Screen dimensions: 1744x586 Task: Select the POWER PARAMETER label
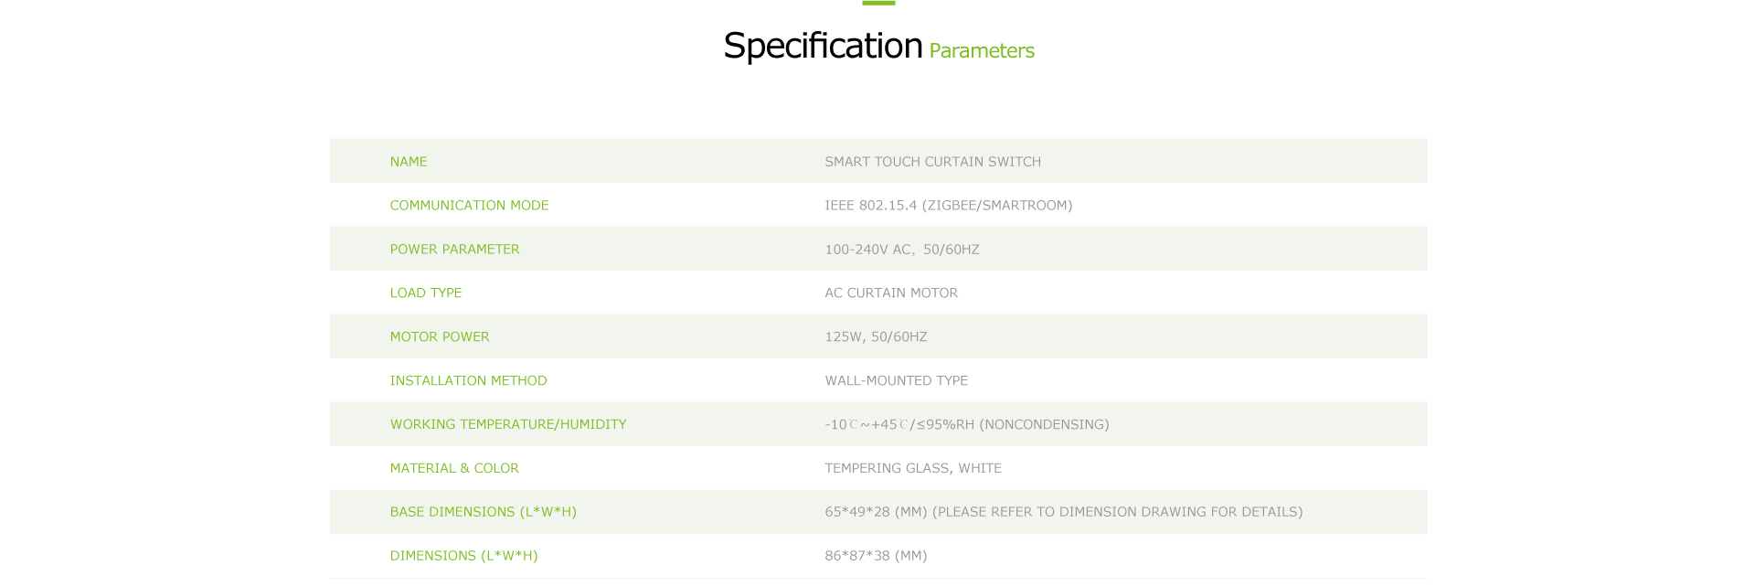pyautogui.click(x=455, y=250)
